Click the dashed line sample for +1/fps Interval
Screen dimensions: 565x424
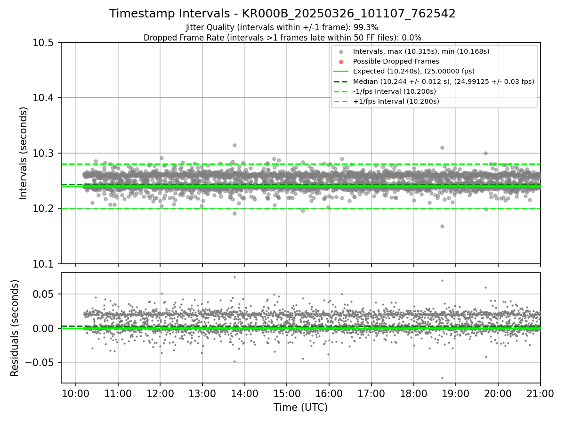[x=341, y=101]
